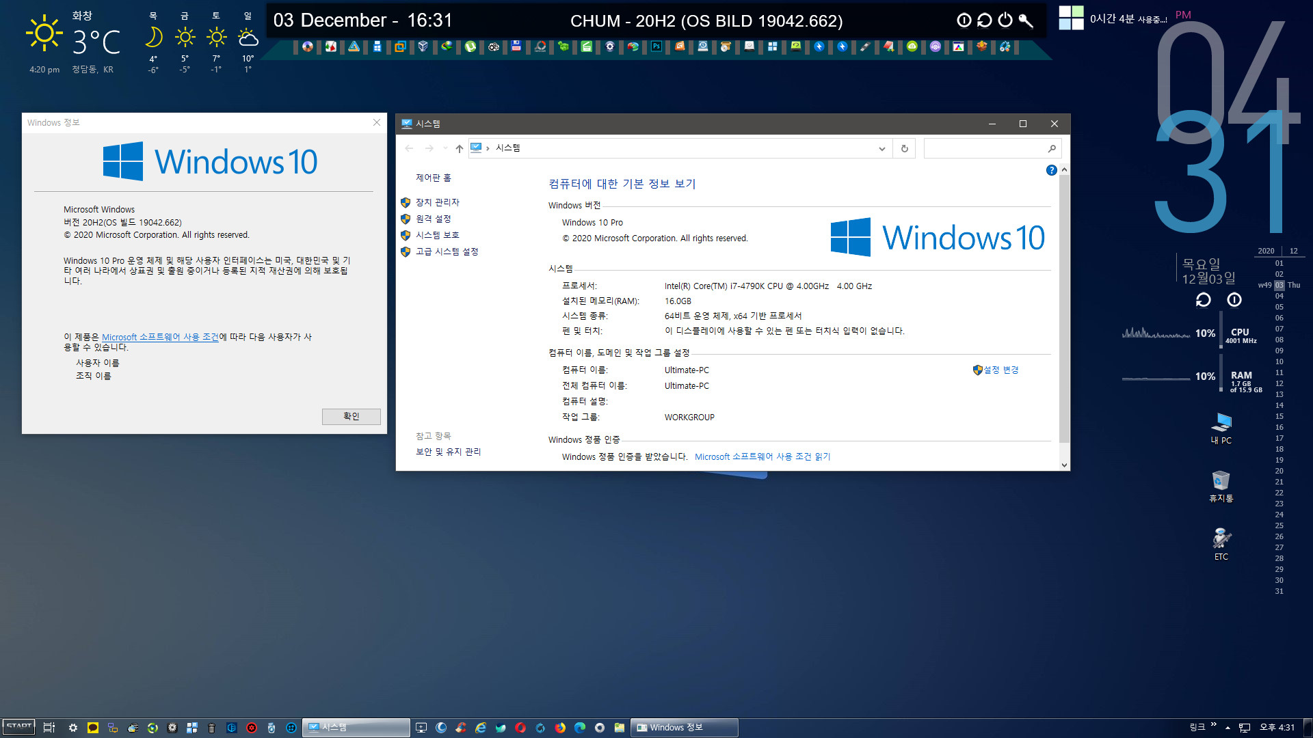Open the 내 PC desktop icon
Screen dimensions: 1313x738
tap(1221, 428)
